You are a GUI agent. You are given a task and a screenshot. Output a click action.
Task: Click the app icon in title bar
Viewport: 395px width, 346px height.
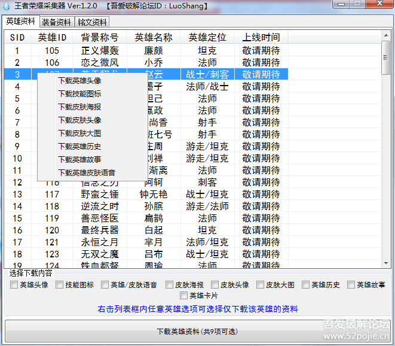coord(7,6)
